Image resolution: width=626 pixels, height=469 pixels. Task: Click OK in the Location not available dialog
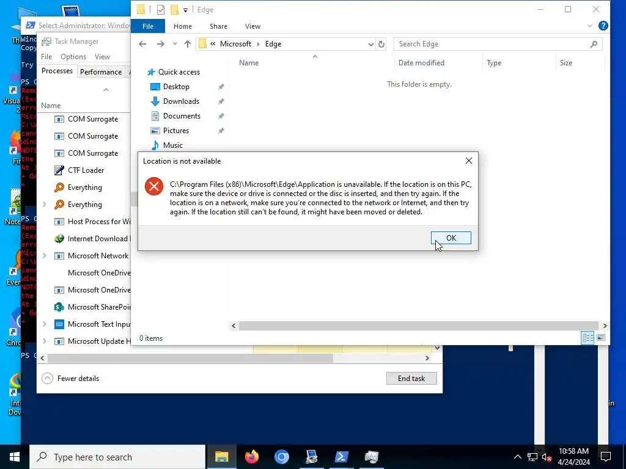(451, 238)
